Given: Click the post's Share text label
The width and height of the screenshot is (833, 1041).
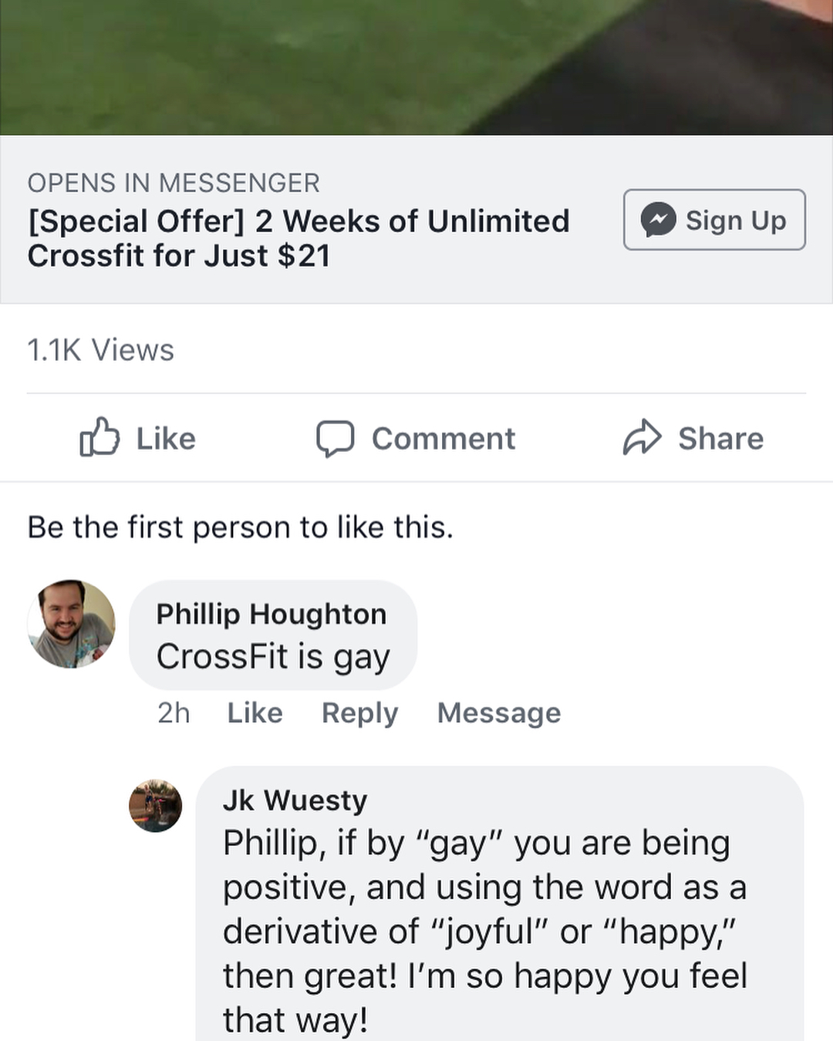Looking at the screenshot, I should tap(720, 439).
